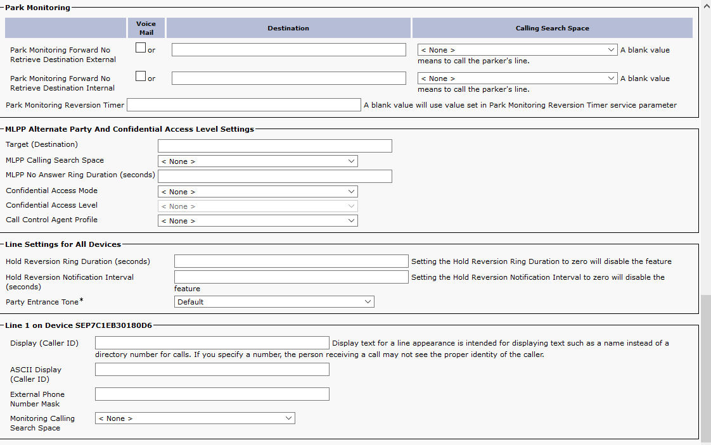Viewport: 711px width, 445px height.
Task: Check Voice Mail for Retrieve Destination Internal
Action: tap(141, 77)
